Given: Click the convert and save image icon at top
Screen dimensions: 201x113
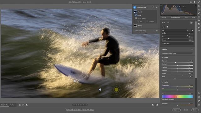Looking at the screenshot, I should [x=191, y=2].
